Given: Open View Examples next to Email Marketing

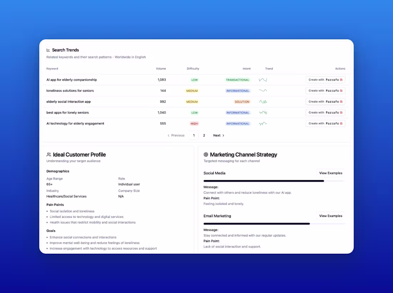Looking at the screenshot, I should [x=330, y=216].
